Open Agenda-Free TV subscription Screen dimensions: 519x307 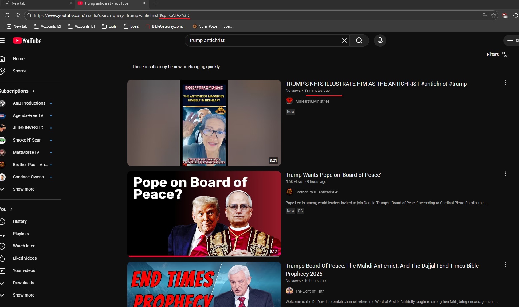click(x=28, y=115)
